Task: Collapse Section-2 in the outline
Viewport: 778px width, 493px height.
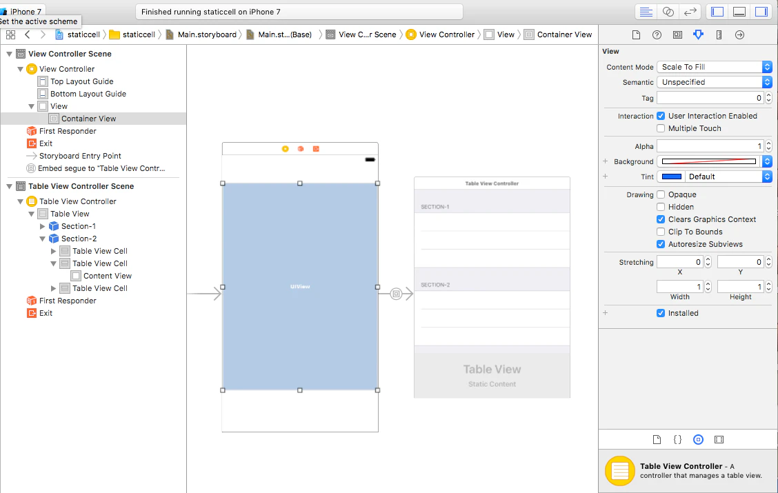Action: click(43, 239)
